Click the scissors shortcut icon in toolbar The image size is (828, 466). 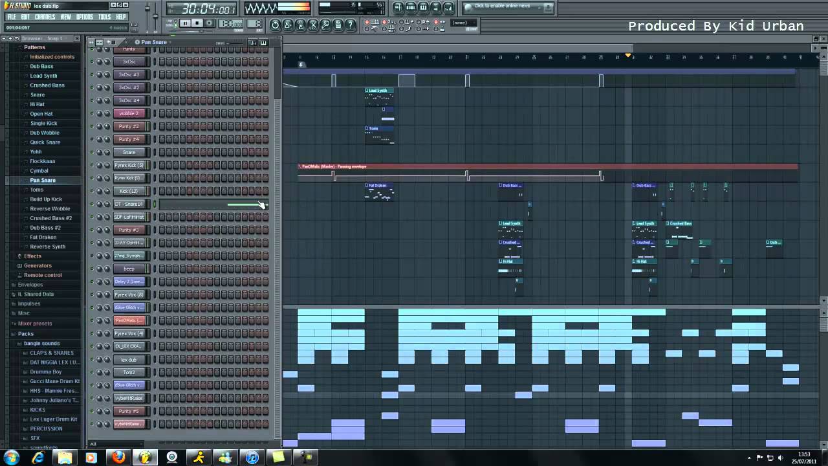[x=313, y=25]
